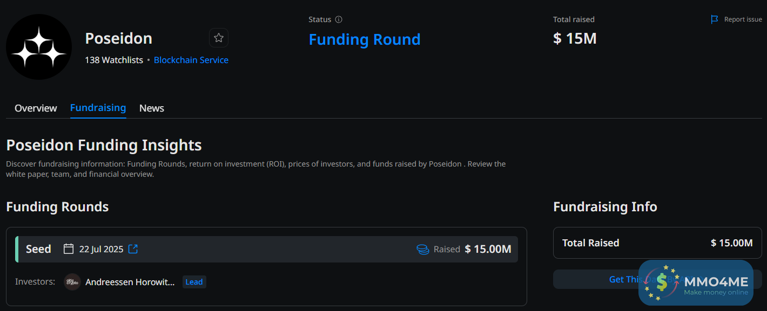Image resolution: width=767 pixels, height=311 pixels.
Task: Open the Blockchain Service category link
Action: pos(191,60)
